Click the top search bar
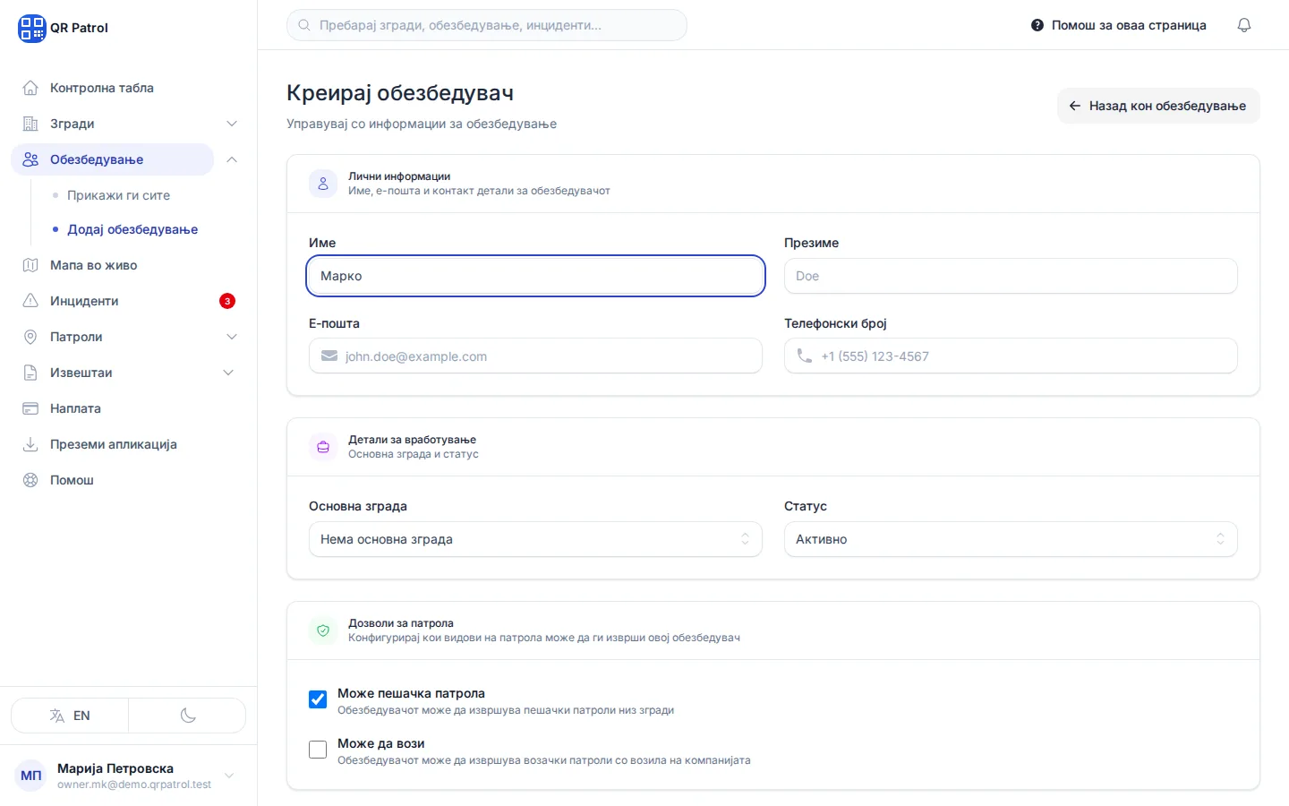 pyautogui.click(x=487, y=25)
